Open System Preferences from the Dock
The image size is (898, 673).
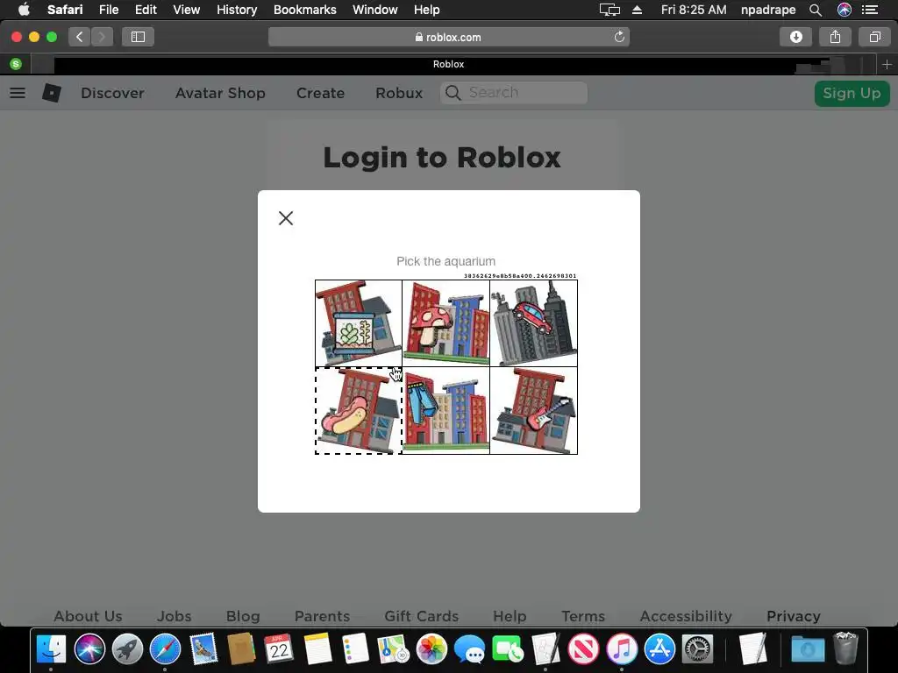click(x=697, y=649)
